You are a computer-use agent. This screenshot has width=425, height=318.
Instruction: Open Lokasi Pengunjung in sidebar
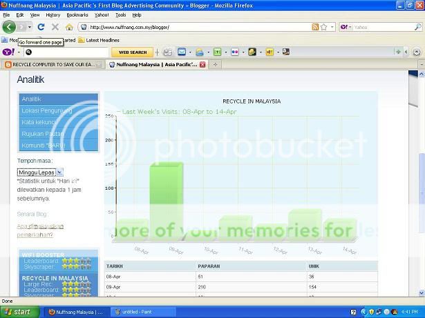pyautogui.click(x=59, y=110)
